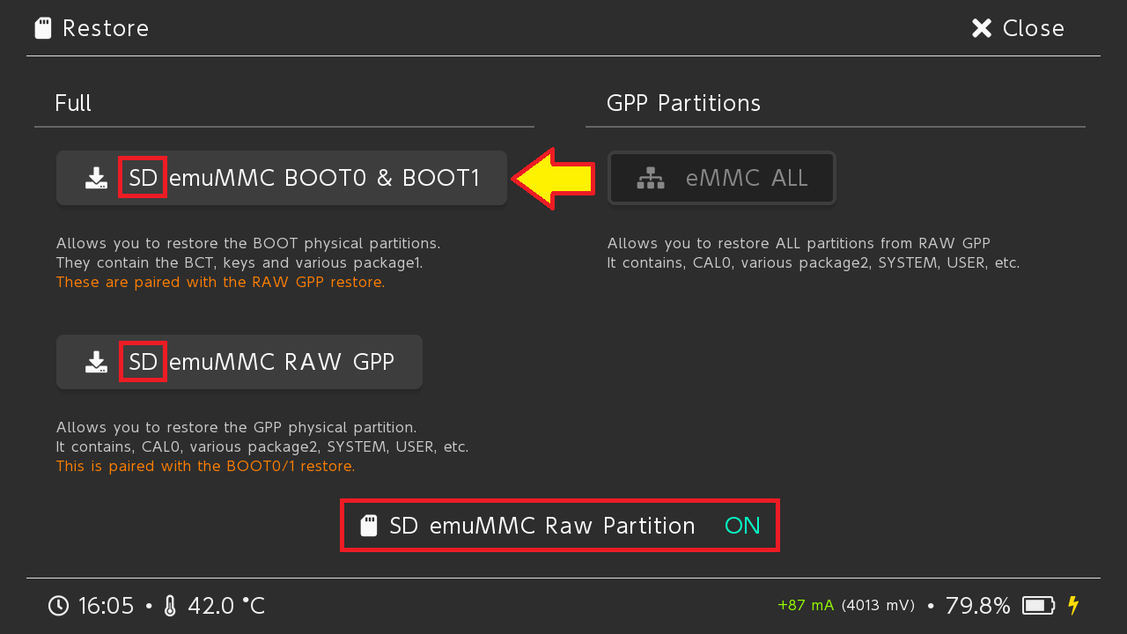Click the battery level icon

pyautogui.click(x=1038, y=606)
